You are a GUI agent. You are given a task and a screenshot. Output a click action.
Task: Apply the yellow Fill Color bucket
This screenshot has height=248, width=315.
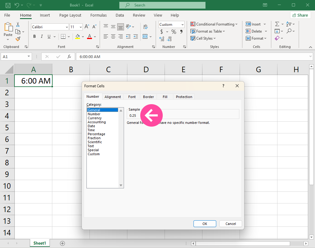pos(78,37)
